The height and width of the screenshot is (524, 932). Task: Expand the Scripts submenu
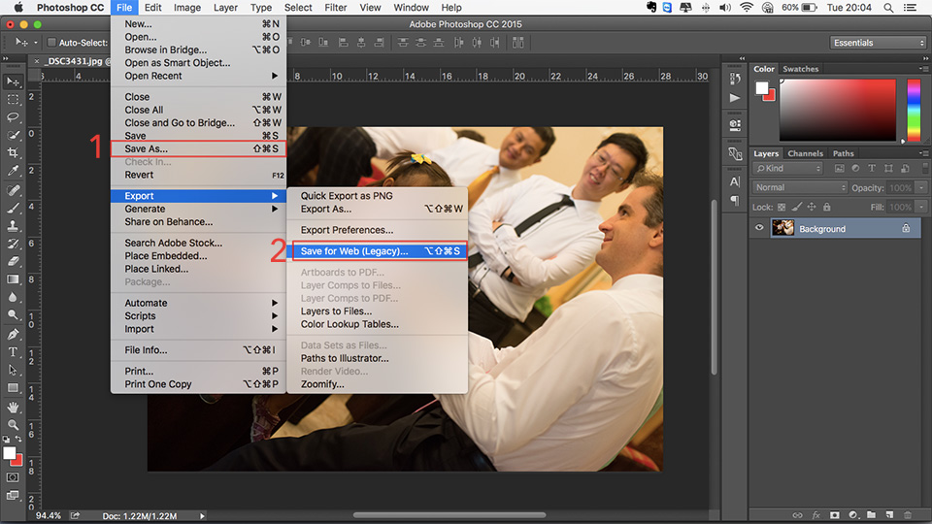198,315
